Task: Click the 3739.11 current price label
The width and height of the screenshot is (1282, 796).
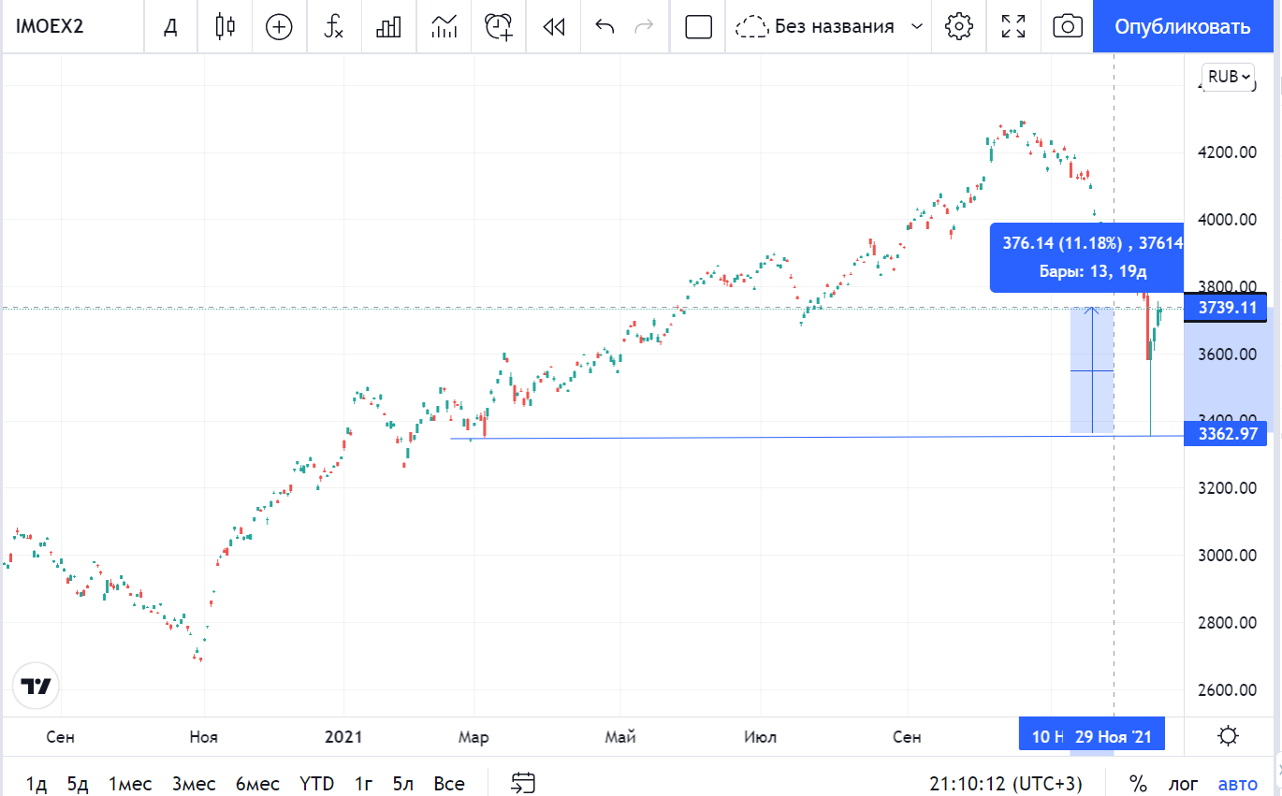Action: (1225, 307)
